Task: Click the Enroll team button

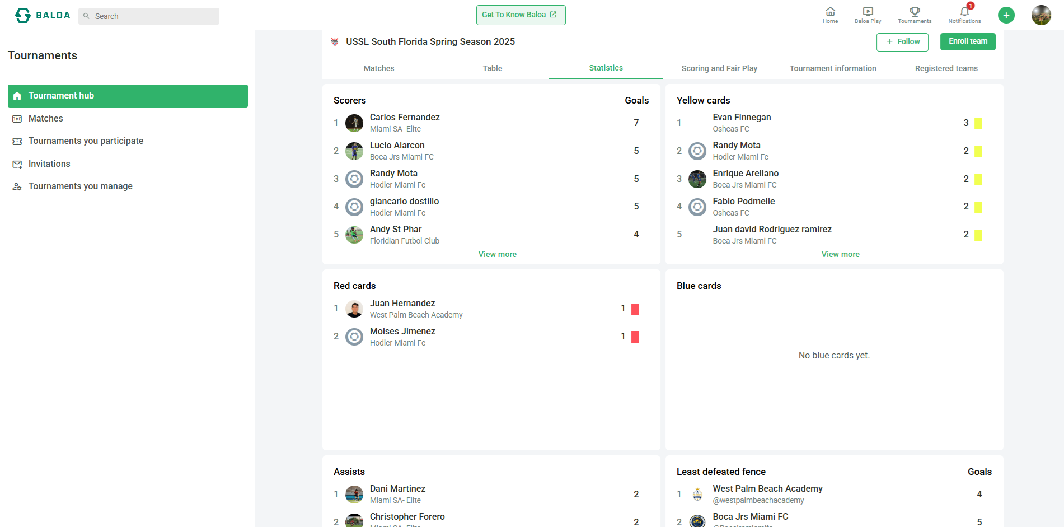Action: tap(968, 41)
